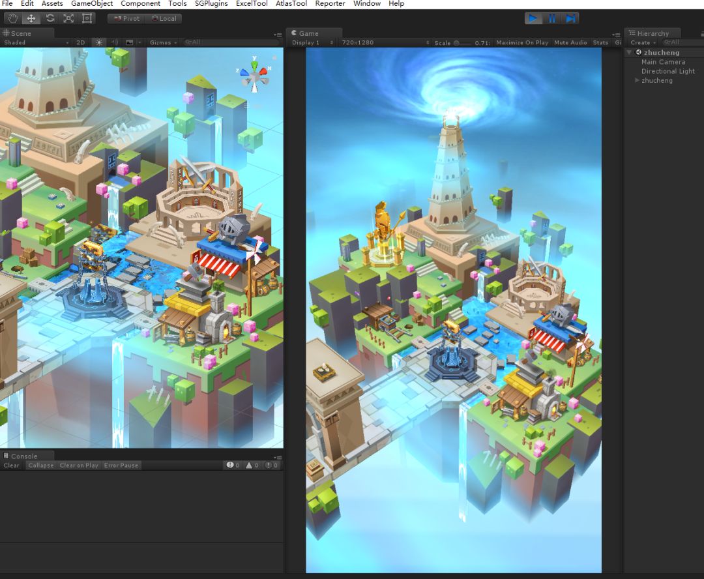Select the Hand tool in the toolbar
The width and height of the screenshot is (704, 579).
[x=12, y=18]
